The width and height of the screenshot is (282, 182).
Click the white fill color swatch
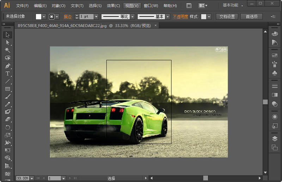38,17
